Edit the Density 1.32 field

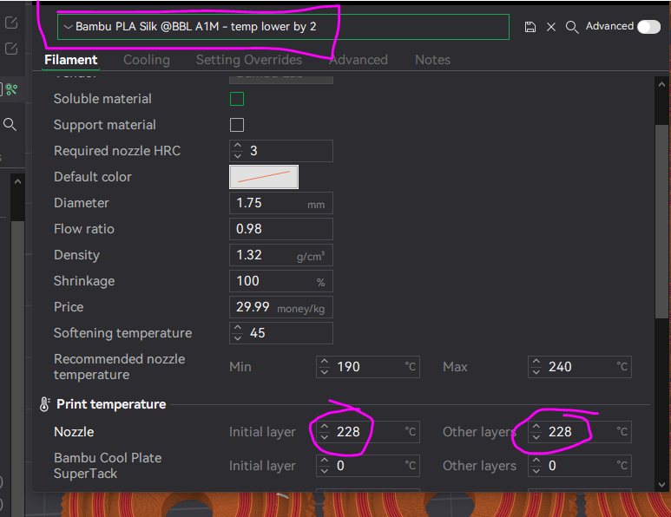pyautogui.click(x=281, y=255)
